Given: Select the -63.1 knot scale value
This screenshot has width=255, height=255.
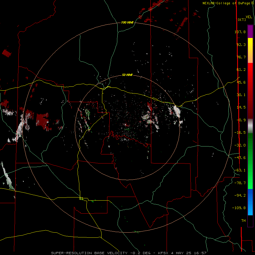Looking at the screenshot, I should (x=240, y=170).
